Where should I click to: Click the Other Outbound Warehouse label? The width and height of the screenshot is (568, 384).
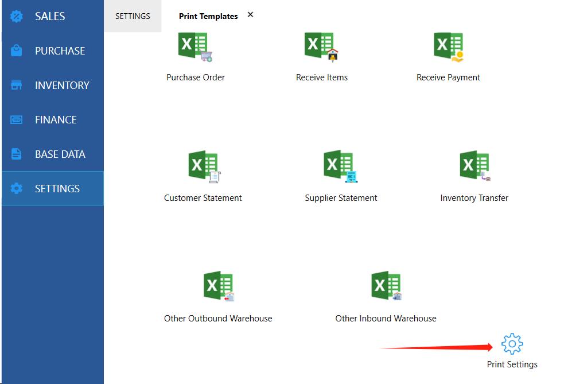[x=218, y=319]
